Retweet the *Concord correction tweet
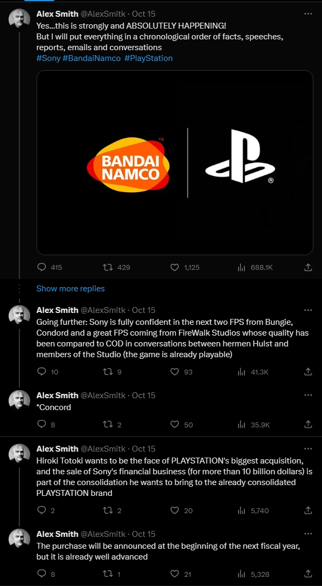This screenshot has width=322, height=586. pyautogui.click(x=108, y=425)
